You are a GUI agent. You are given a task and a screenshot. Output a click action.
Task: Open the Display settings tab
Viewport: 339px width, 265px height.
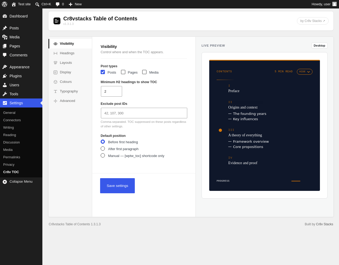(70, 72)
